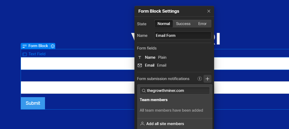Select the Name Plain form field row

click(x=174, y=57)
